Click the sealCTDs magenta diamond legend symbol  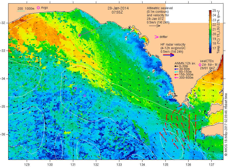(x=200, y=65)
